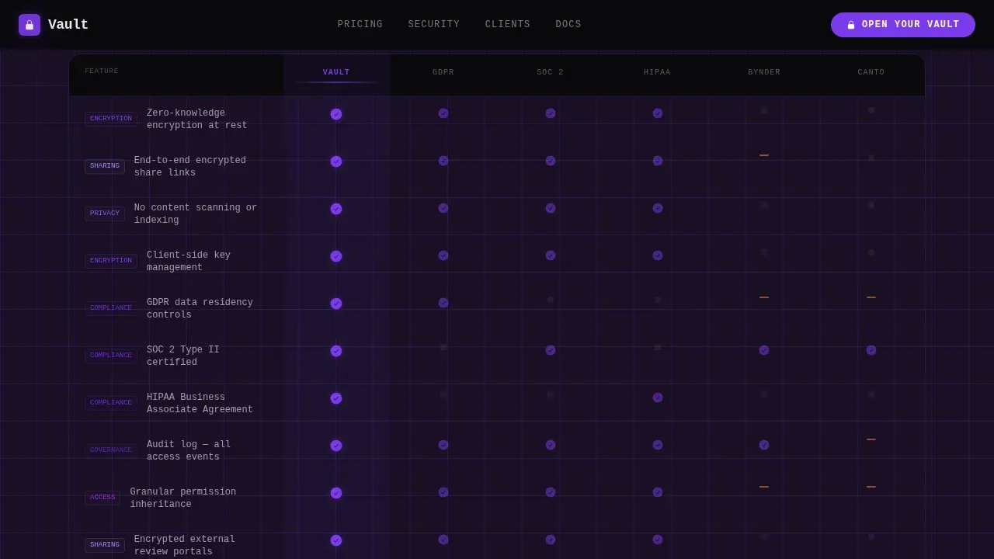Open the Pricing nav link
The height and width of the screenshot is (559, 994).
click(360, 25)
